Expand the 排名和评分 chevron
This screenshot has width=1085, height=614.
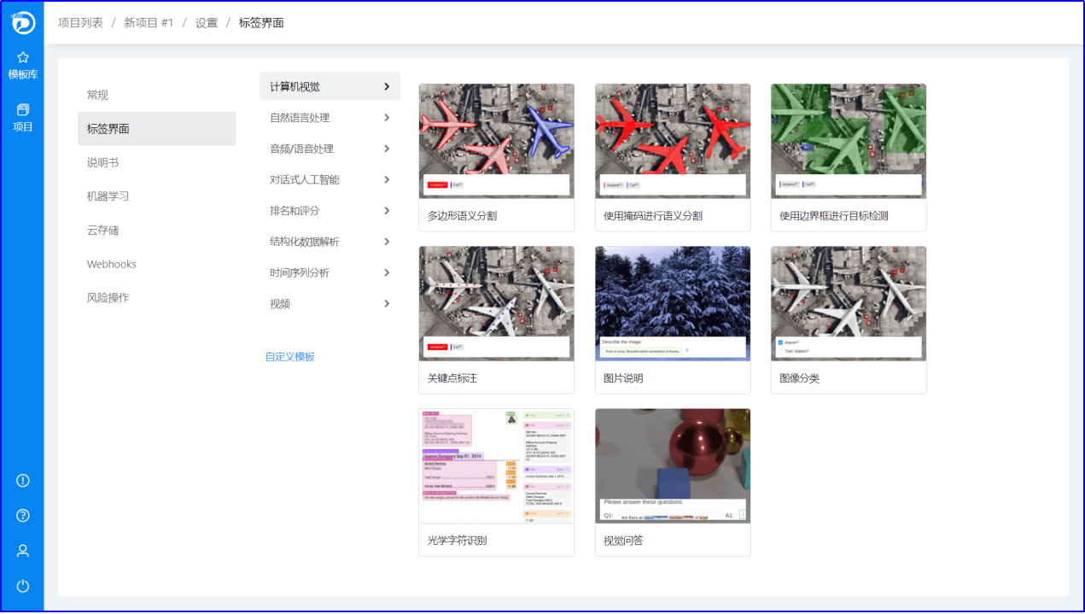point(387,210)
